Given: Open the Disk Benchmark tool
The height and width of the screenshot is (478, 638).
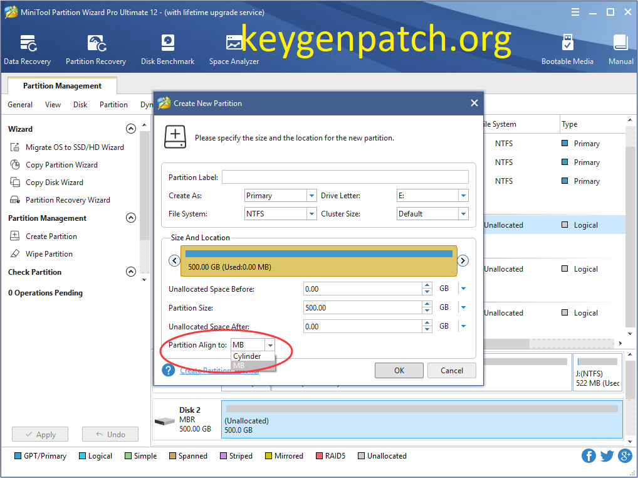Looking at the screenshot, I should pyautogui.click(x=167, y=50).
